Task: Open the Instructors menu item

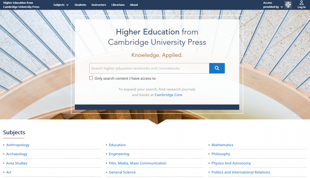Action: (99, 5)
